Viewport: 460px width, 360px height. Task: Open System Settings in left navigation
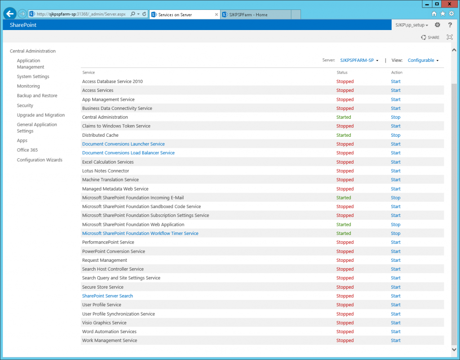tap(33, 77)
